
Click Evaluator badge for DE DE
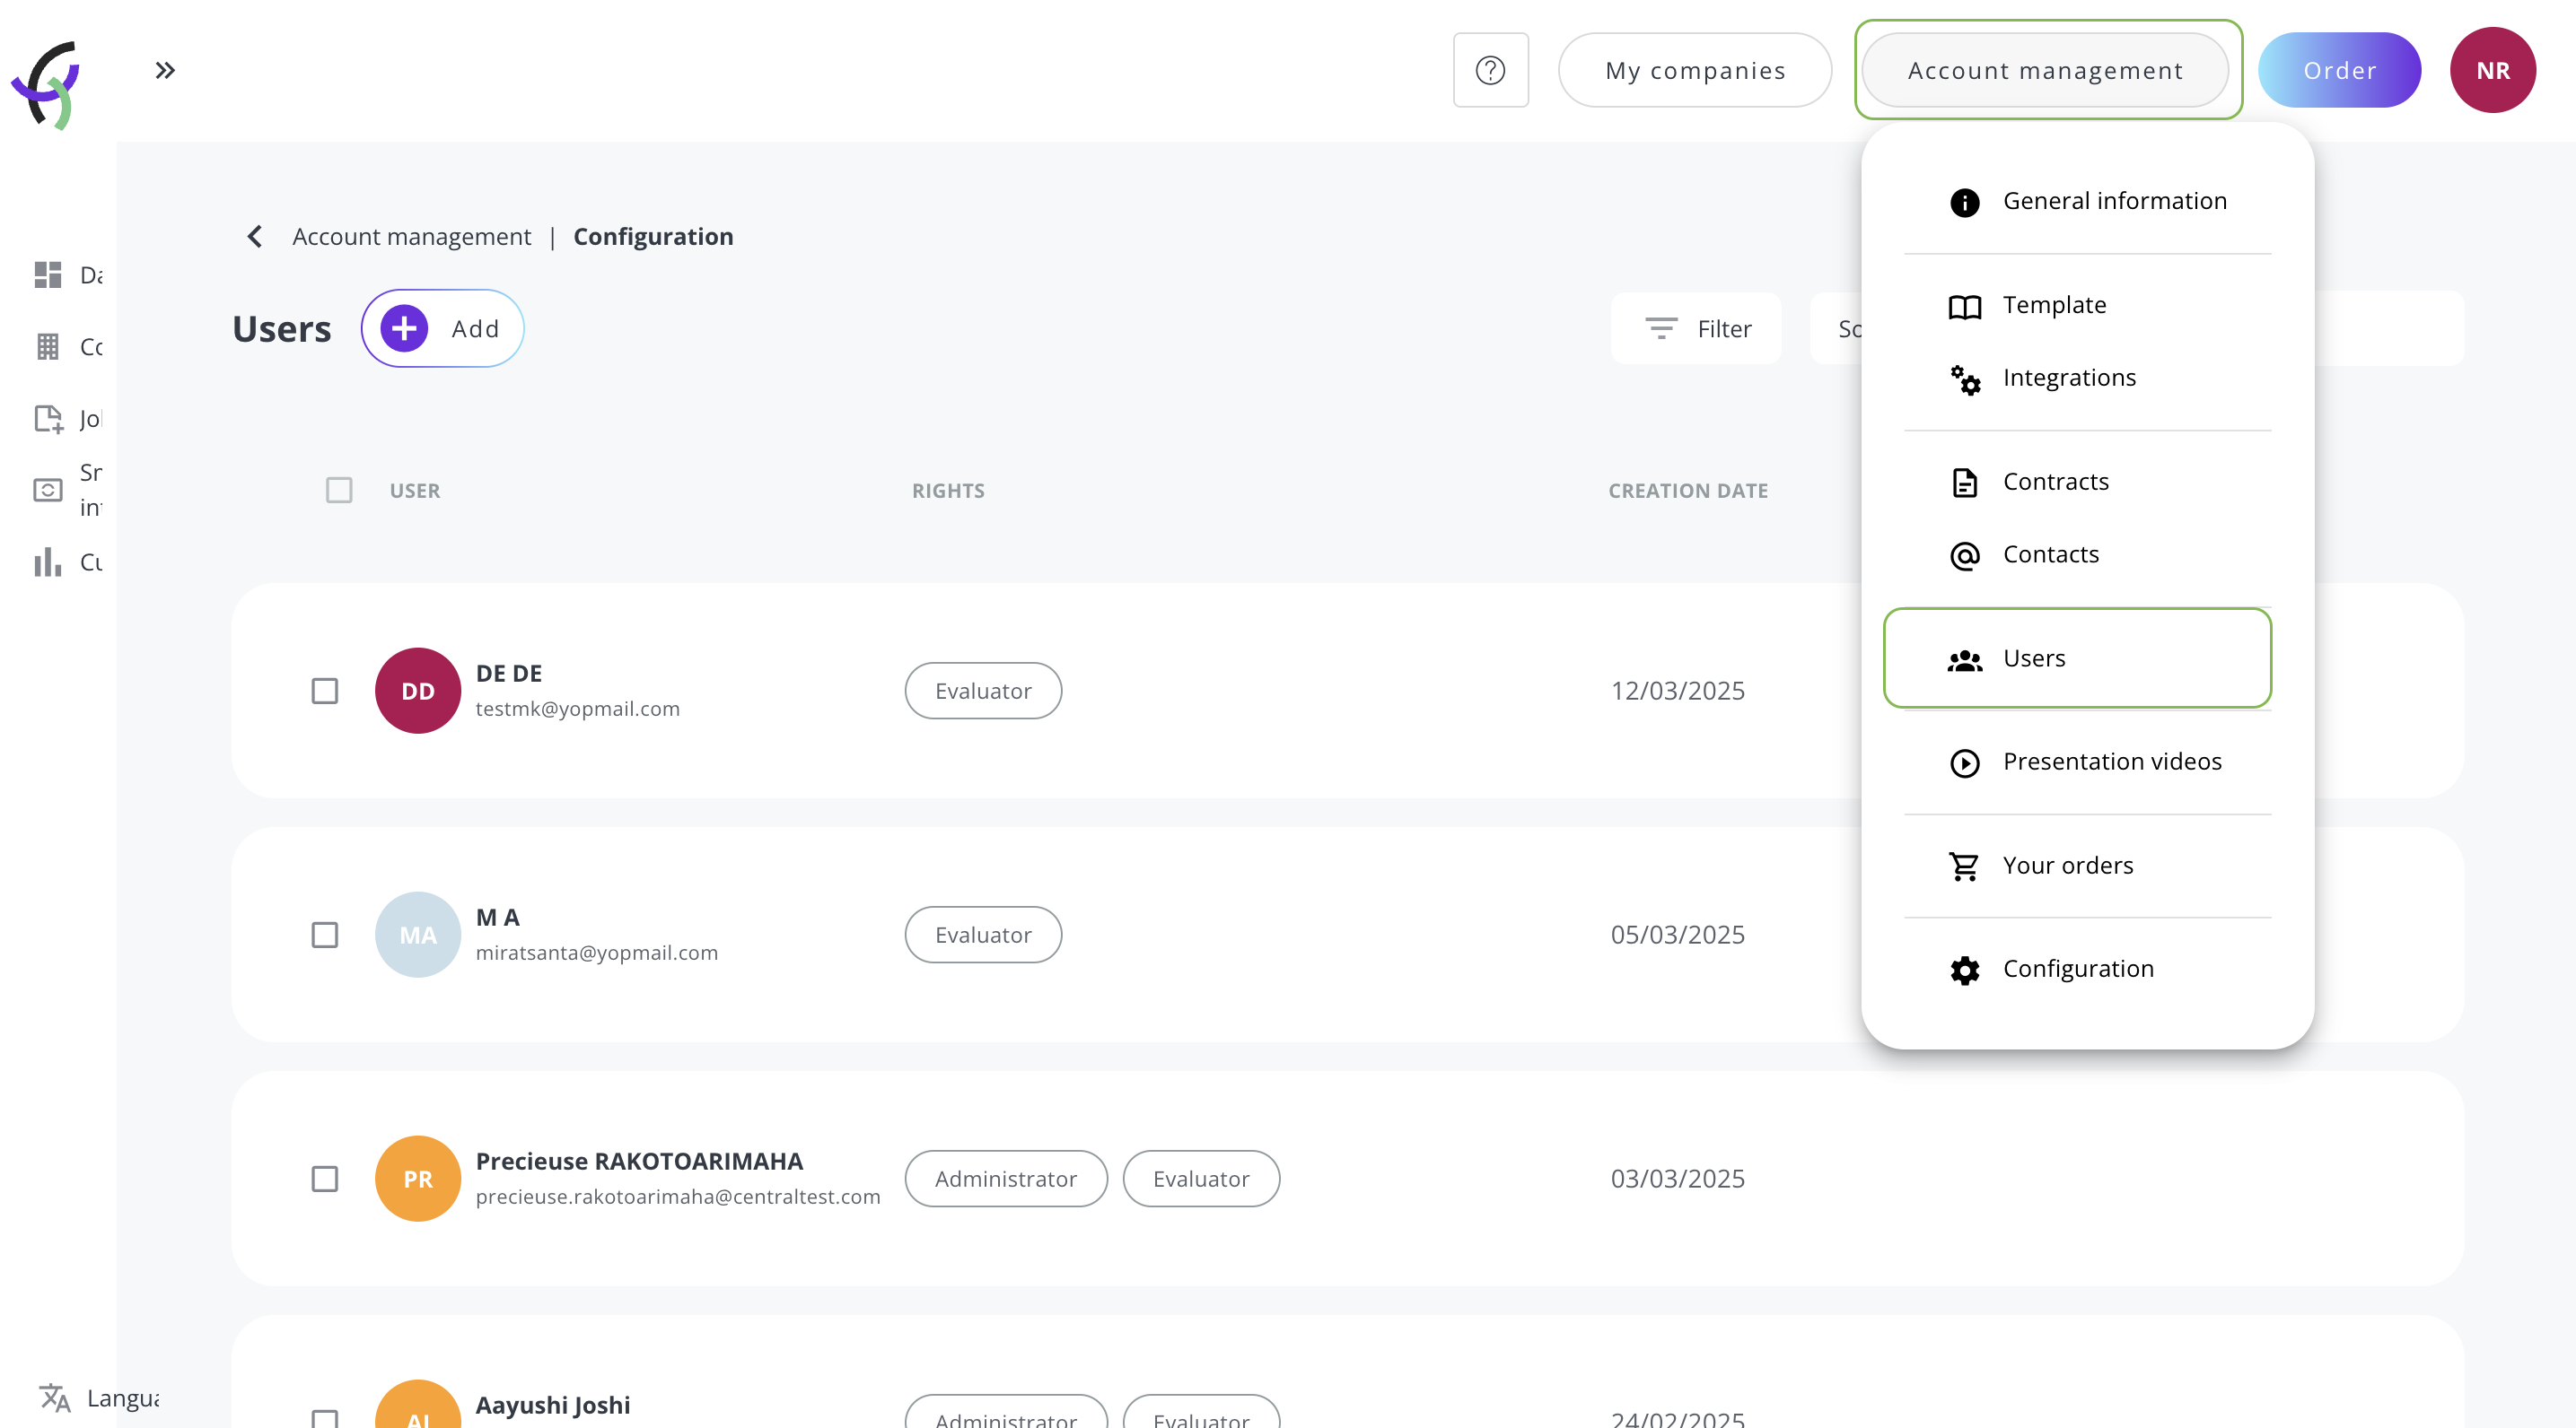pos(983,691)
